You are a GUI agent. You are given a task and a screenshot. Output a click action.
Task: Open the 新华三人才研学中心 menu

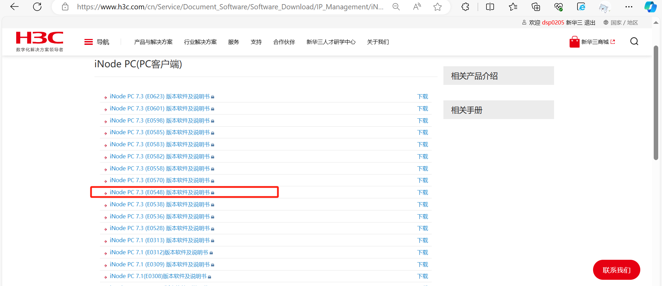point(331,42)
